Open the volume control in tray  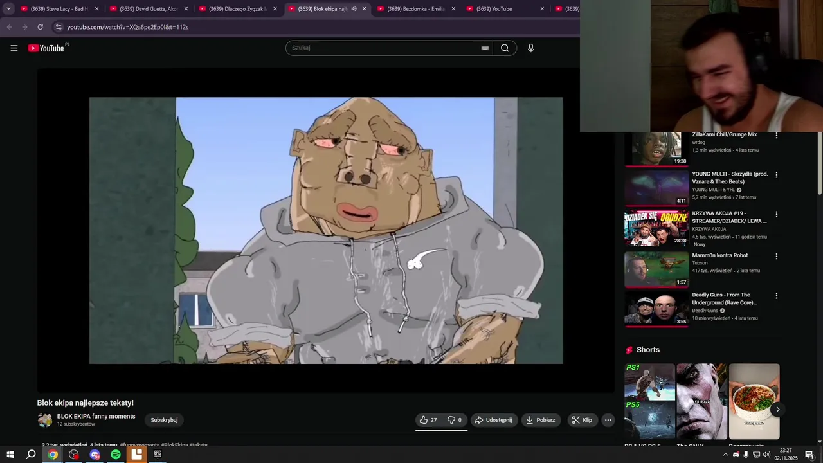click(x=766, y=455)
